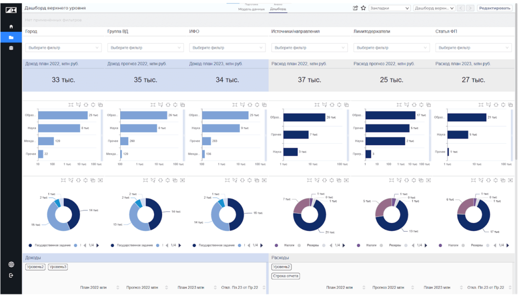Click the 'Образ...' bar in first bar chart
Image resolution: width=519 pixels, height=295 pixels.
coord(62,115)
